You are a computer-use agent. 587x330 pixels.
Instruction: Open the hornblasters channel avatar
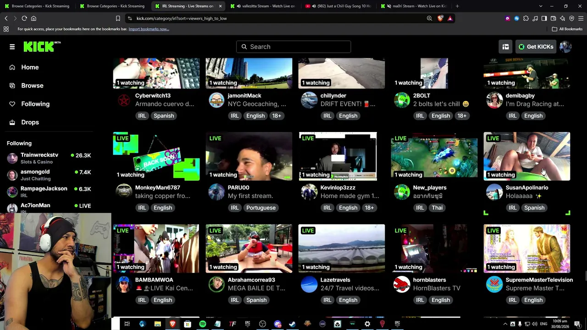[x=402, y=284]
